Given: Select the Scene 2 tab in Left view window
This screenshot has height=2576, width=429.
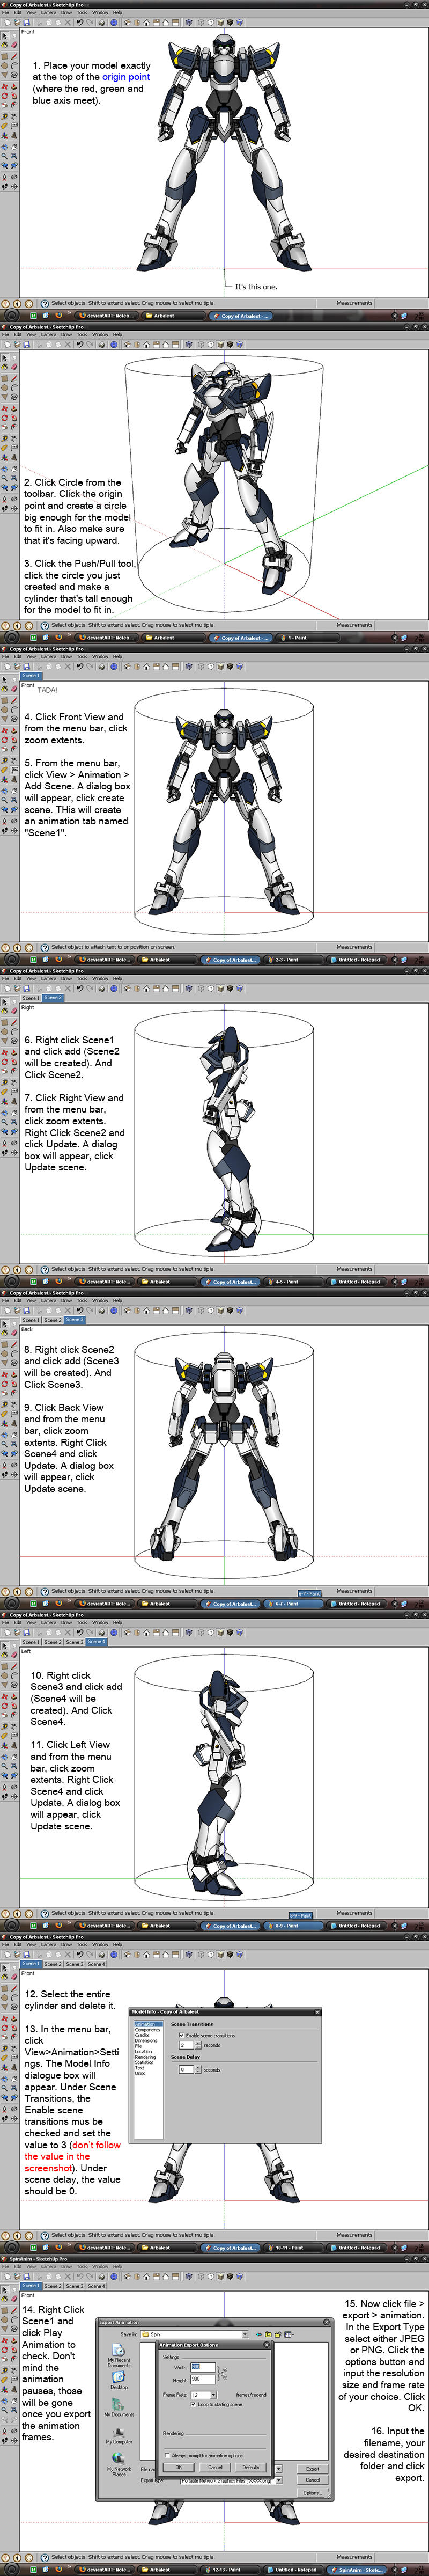Looking at the screenshot, I should pyautogui.click(x=53, y=1641).
